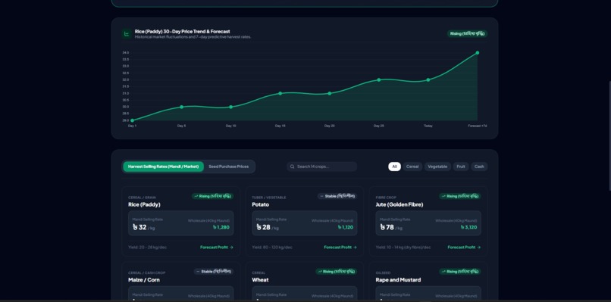Screen dimensions: 611x302
Task: Select the Harvest Selling Rates tab
Action: click(x=163, y=167)
